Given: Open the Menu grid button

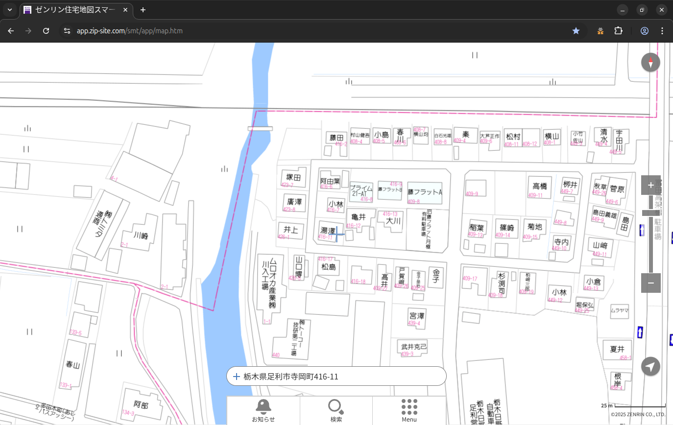Looking at the screenshot, I should [x=409, y=410].
